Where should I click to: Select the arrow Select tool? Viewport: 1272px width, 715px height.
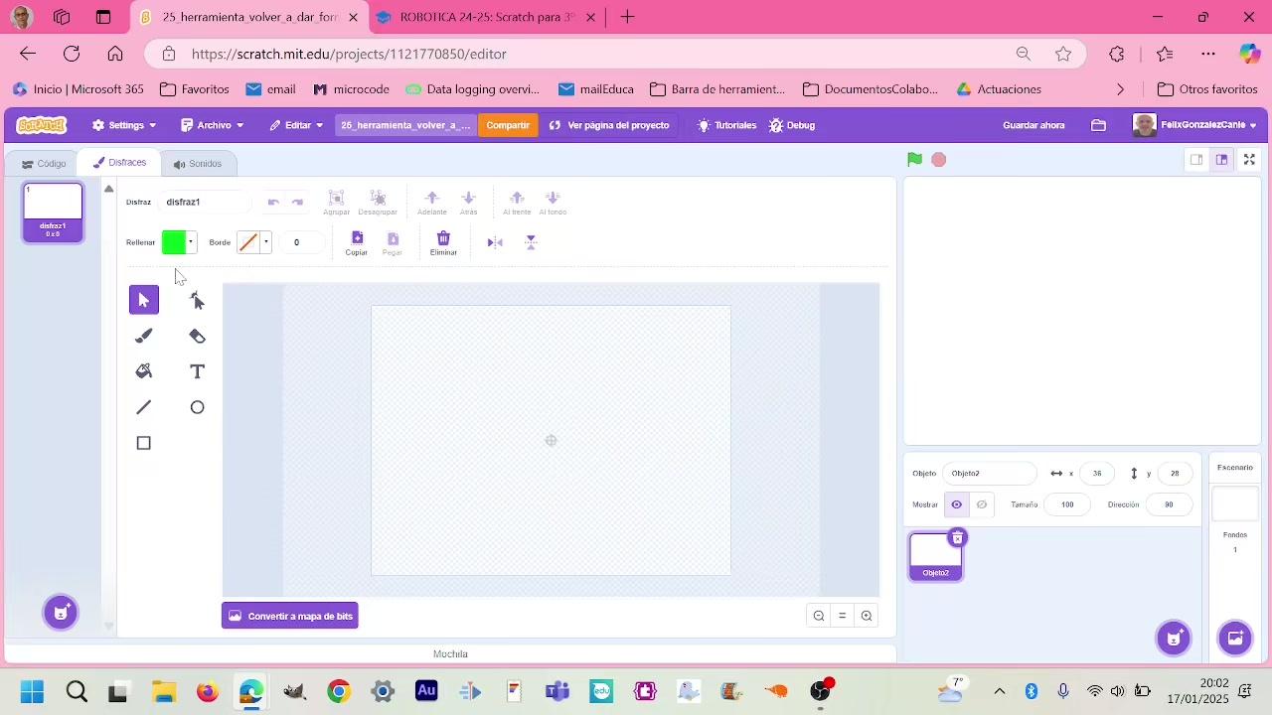pos(144,300)
